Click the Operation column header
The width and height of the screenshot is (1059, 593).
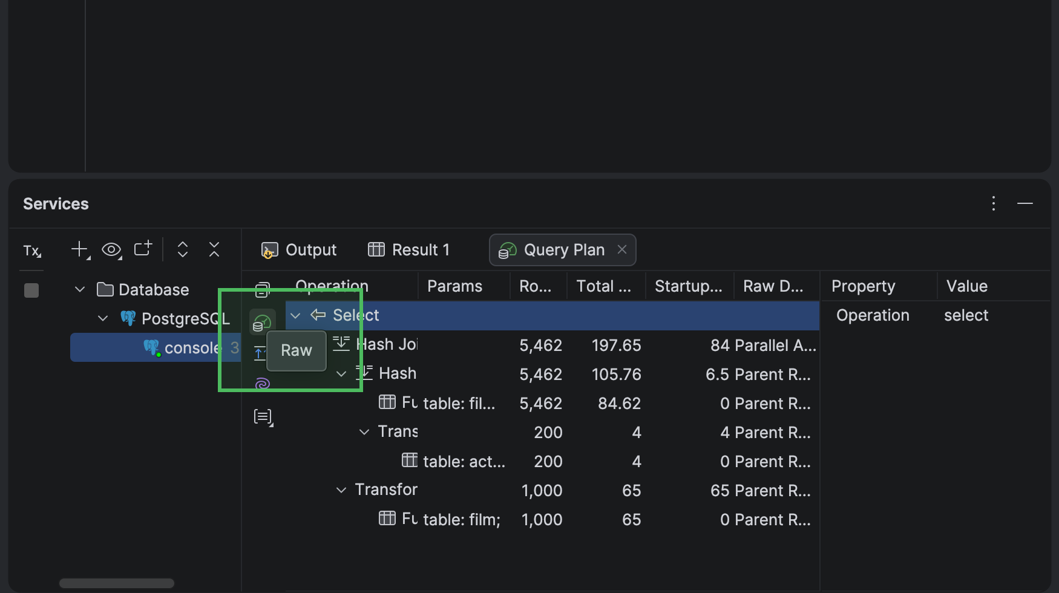(x=332, y=286)
